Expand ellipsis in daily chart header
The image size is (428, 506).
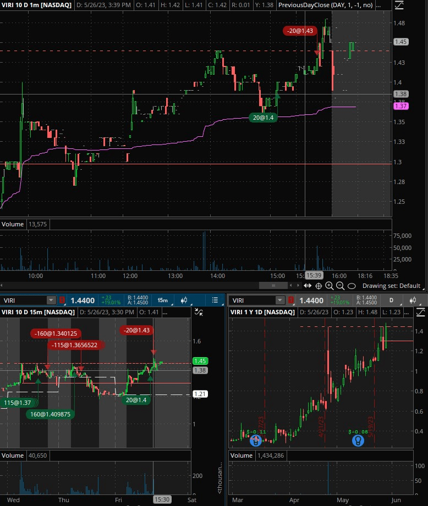pos(407,312)
